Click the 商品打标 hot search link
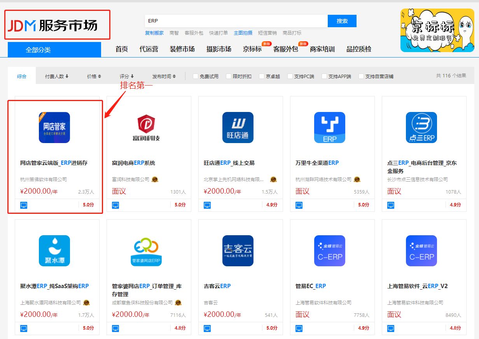Image resolution: width=479 pixels, height=339 pixels. coord(292,33)
